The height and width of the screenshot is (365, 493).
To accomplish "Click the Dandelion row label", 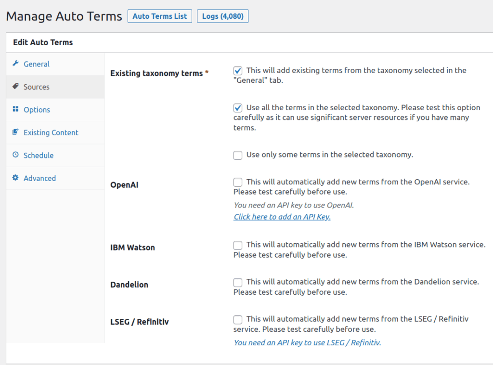I will pos(129,285).
